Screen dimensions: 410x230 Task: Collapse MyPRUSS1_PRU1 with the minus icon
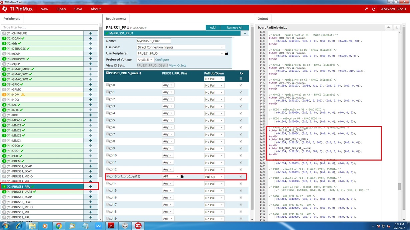pos(245,33)
